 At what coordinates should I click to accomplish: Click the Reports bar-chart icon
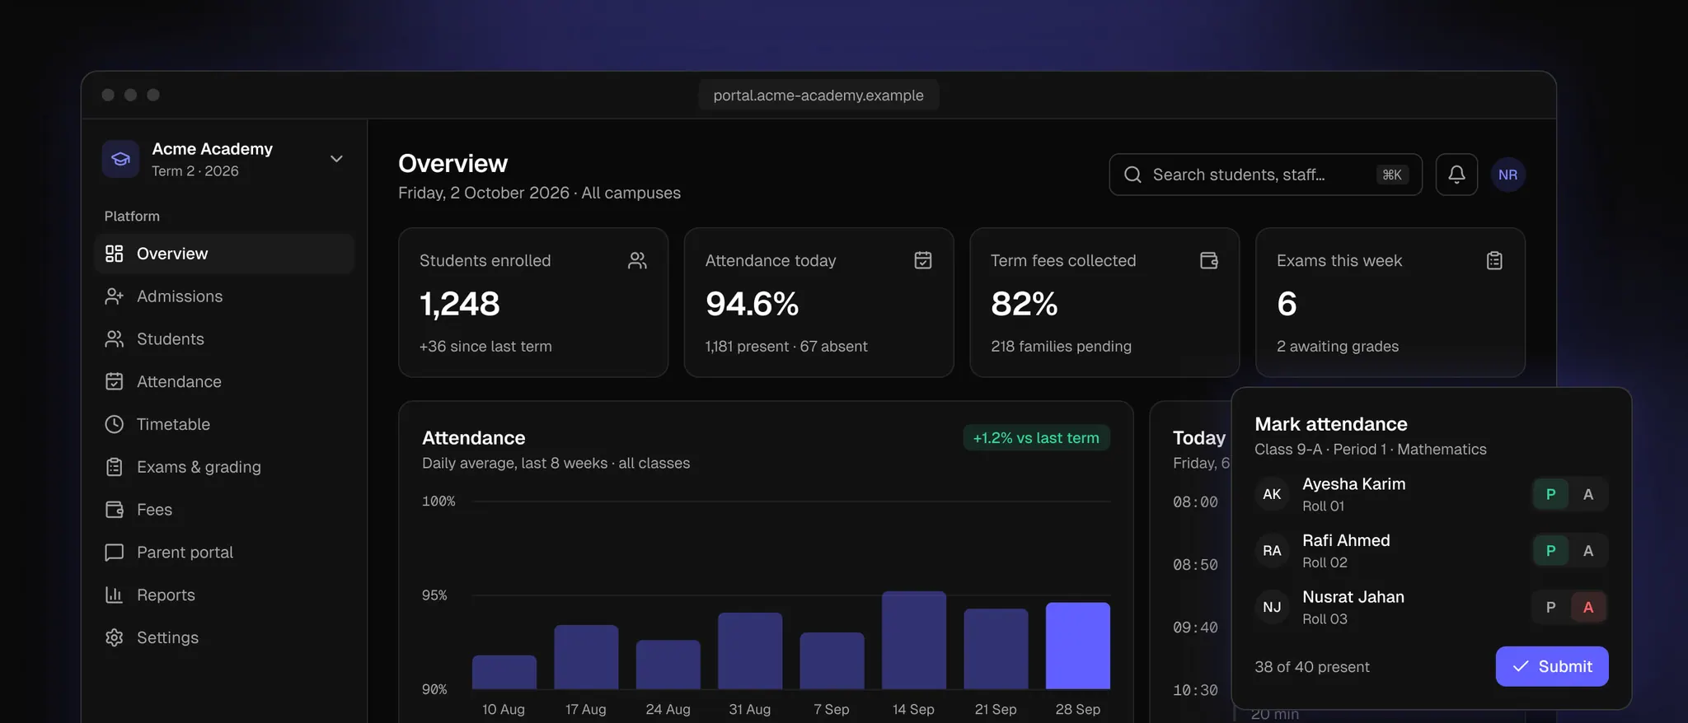pos(115,595)
